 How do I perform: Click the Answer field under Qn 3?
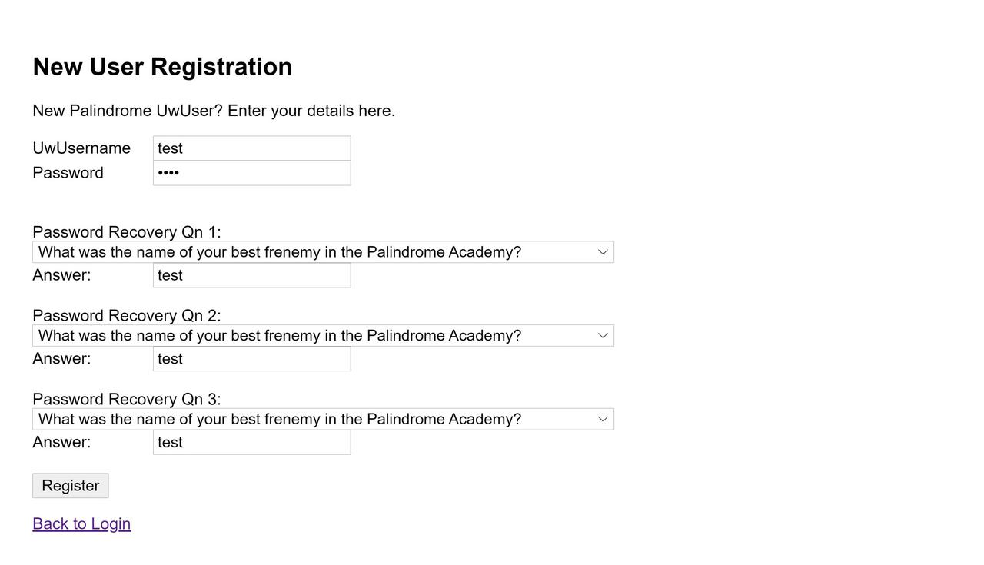(x=251, y=442)
